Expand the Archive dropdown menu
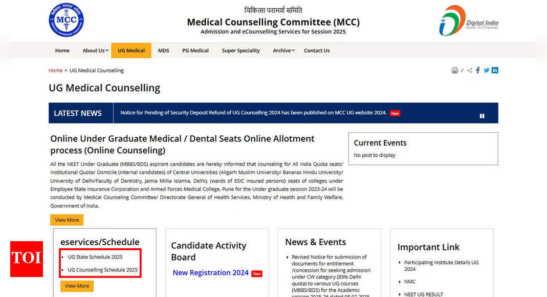The width and height of the screenshot is (547, 297). point(283,51)
